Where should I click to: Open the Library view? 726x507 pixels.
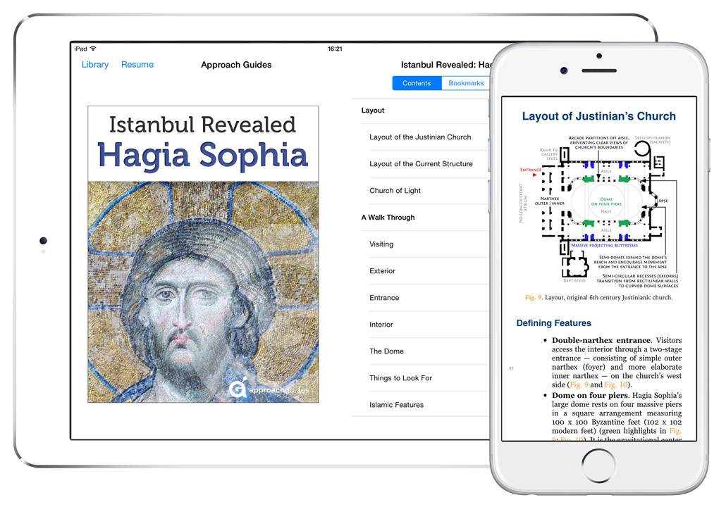click(94, 65)
